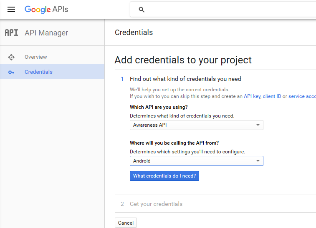The image size is (316, 228).
Task: Select Credentials in the sidebar
Action: click(38, 72)
